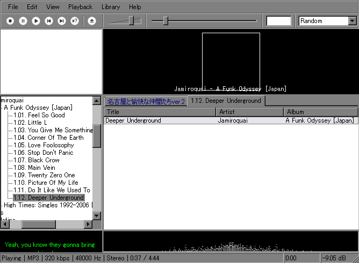Click the Stop playback button
Screen dimensions: 359x263
(10, 21)
